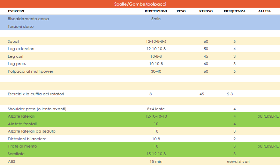Click the RIPOSO column header
Image resolution: width=280 pixels, height=166 pixels.
click(x=206, y=11)
